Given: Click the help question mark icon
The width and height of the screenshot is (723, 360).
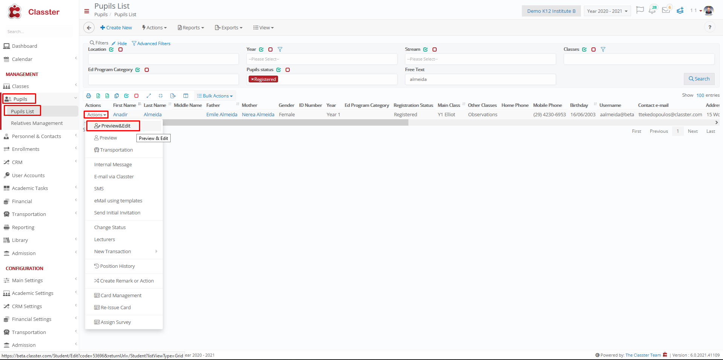Looking at the screenshot, I should tap(710, 27).
